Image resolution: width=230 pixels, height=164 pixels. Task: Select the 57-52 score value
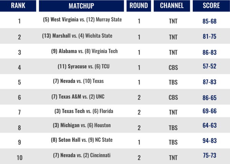click(209, 66)
